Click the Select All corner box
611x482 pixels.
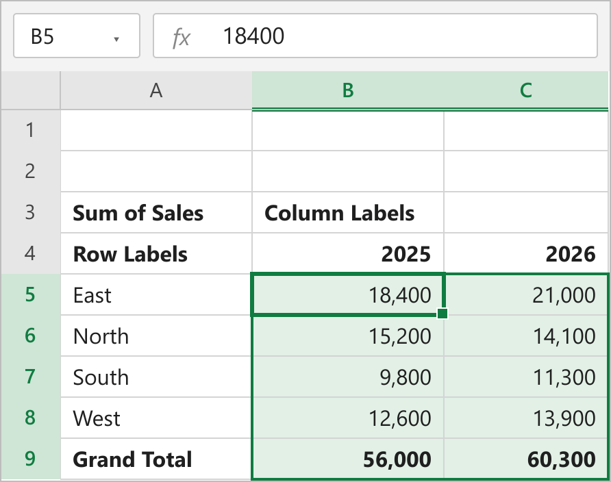click(30, 90)
